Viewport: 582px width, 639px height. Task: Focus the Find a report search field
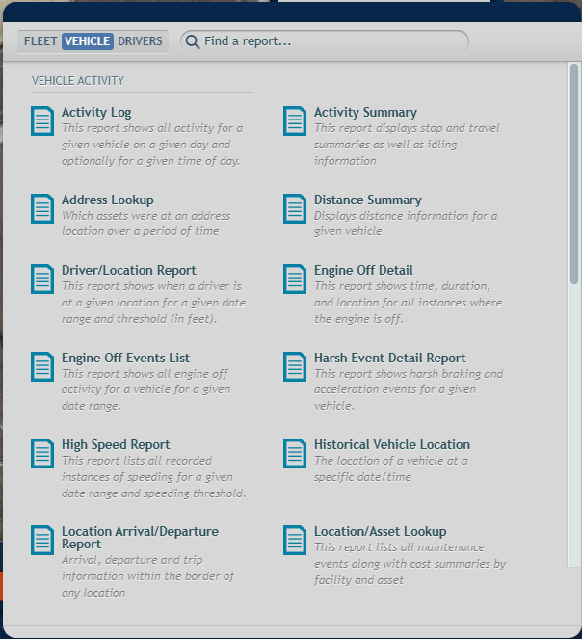[x=328, y=41]
